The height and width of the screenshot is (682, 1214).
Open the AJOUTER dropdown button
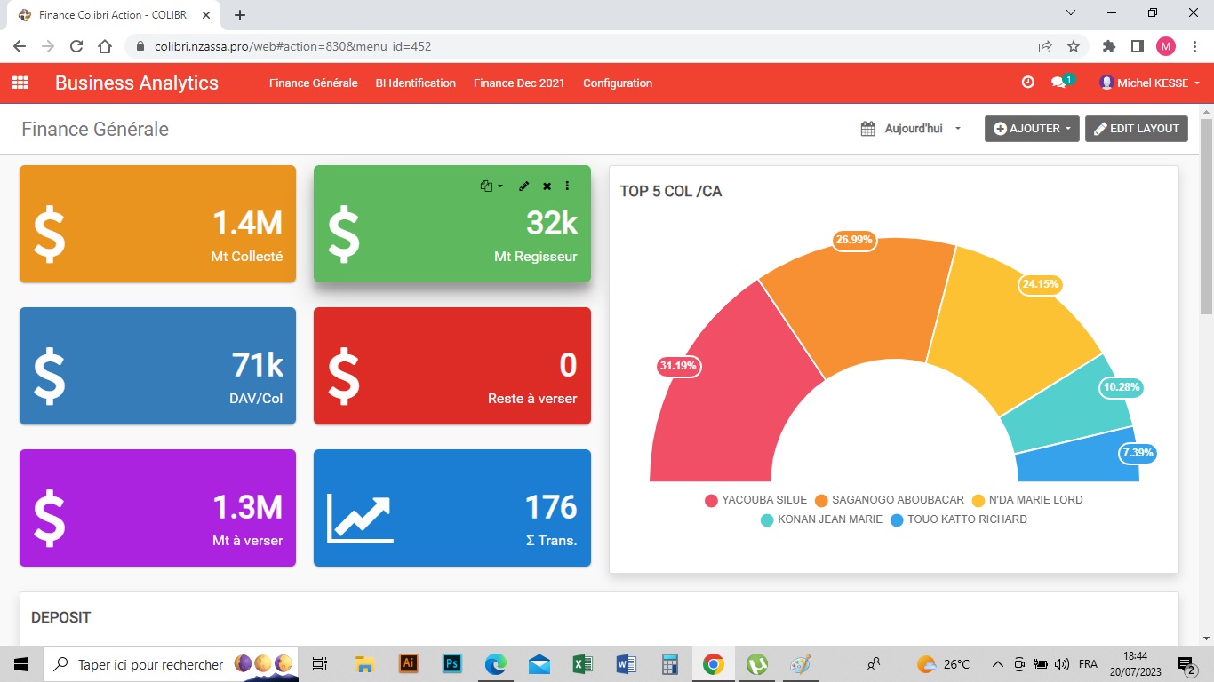tap(1031, 129)
